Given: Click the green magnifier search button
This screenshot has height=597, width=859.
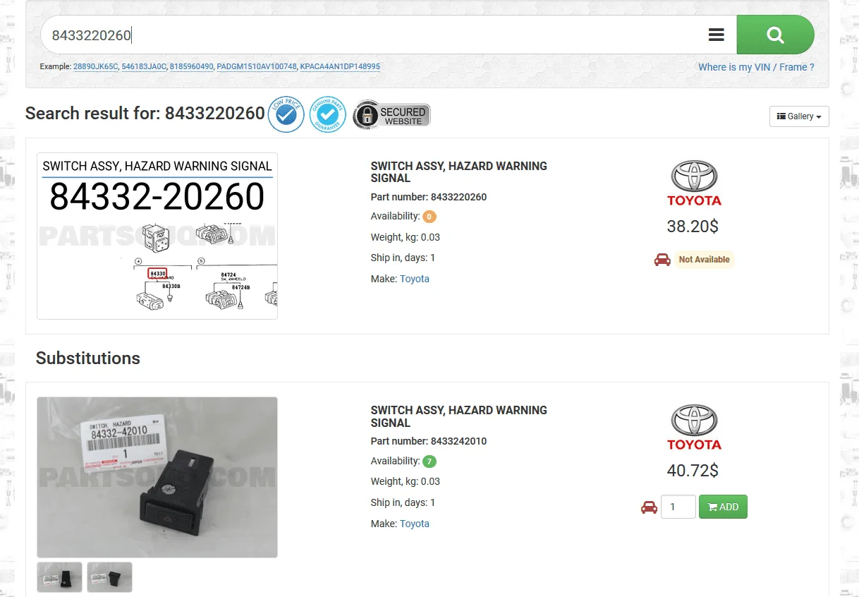Looking at the screenshot, I should click(x=775, y=35).
